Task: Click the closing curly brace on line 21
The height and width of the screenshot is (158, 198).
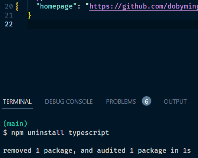Action: (x=30, y=15)
